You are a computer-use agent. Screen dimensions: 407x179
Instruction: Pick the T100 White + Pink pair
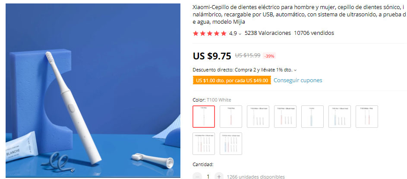[367, 117]
